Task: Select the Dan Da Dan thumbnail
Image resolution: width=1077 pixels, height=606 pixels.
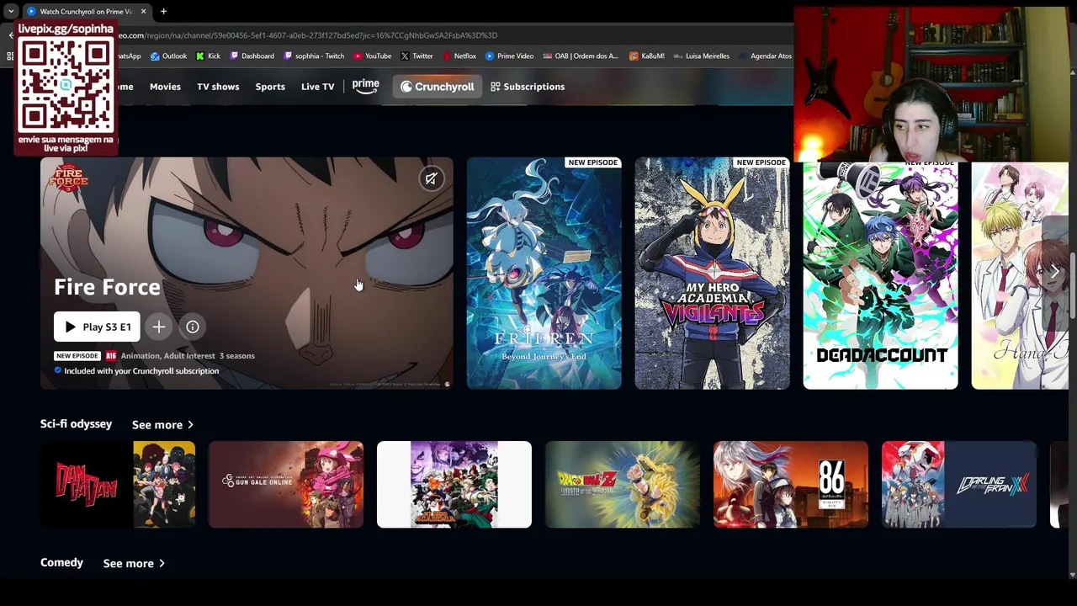Action: [x=118, y=485]
